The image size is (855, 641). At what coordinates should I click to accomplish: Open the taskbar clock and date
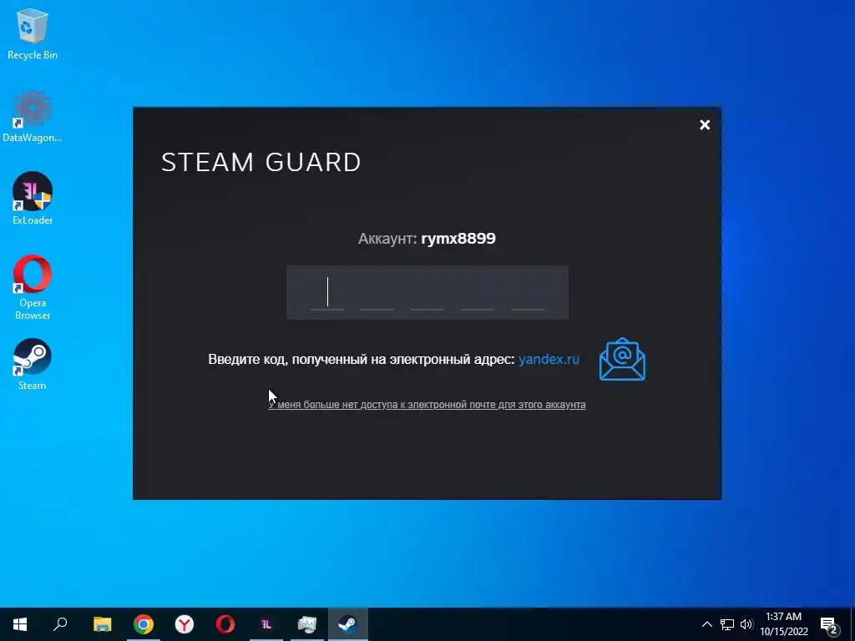coord(784,624)
